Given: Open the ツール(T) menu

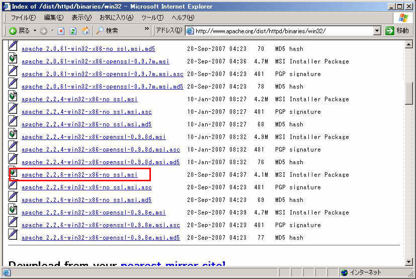Looking at the screenshot, I should (x=152, y=18).
